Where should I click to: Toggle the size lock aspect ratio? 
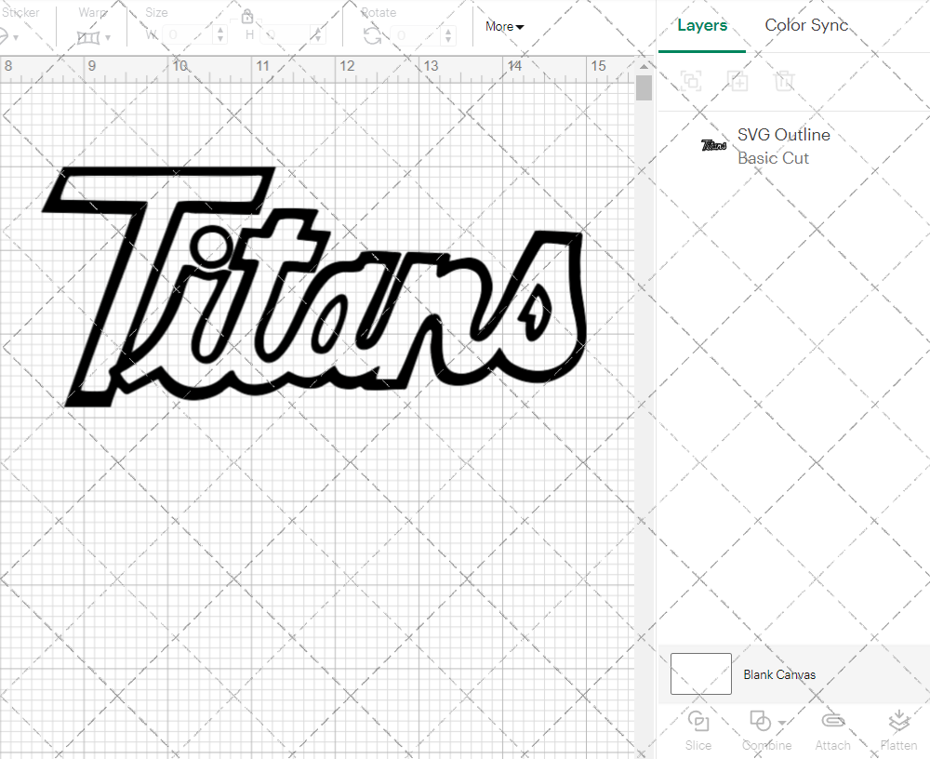click(x=247, y=16)
